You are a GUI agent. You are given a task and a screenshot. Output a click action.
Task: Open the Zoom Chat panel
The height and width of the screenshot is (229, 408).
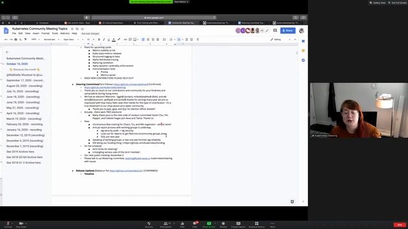[x=194, y=225]
